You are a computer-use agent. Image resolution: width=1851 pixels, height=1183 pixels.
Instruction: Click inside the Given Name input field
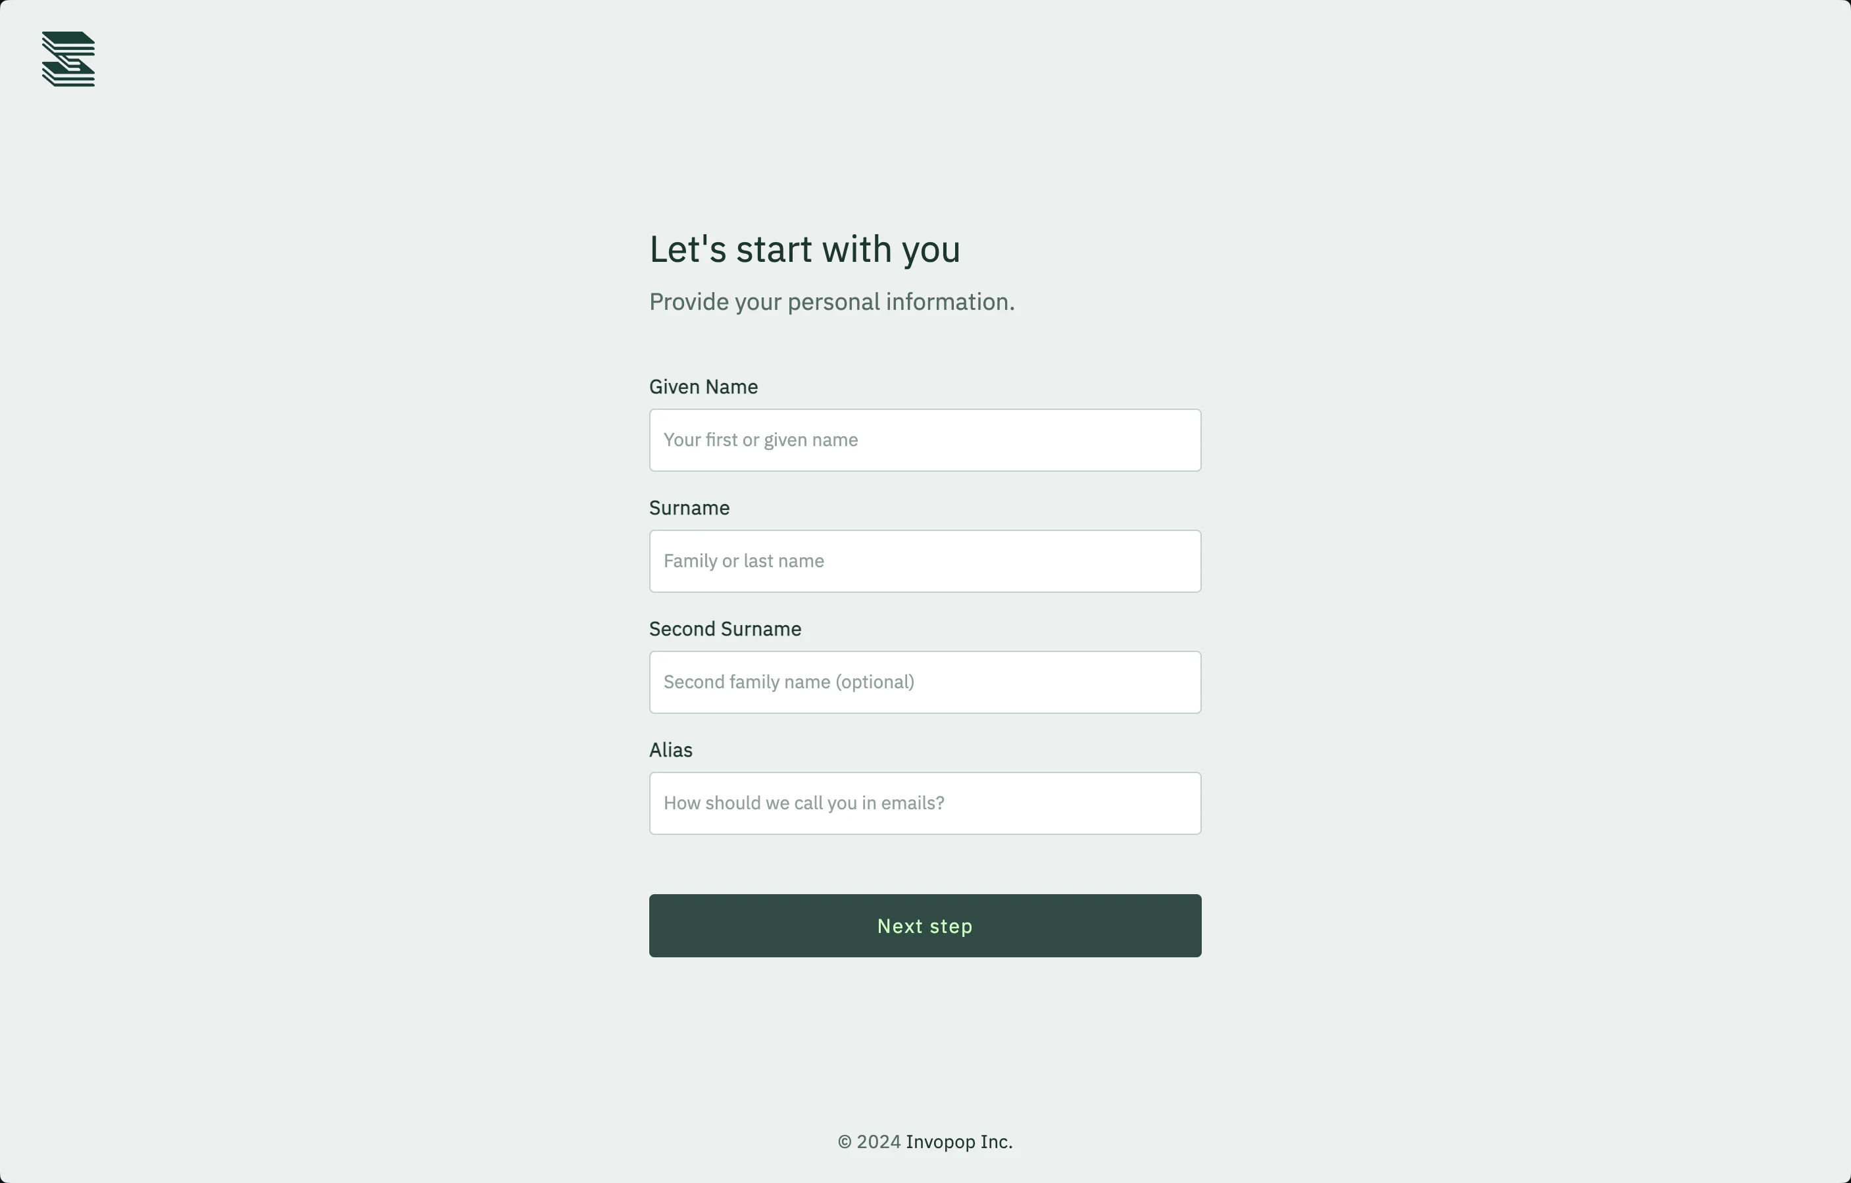coord(925,440)
